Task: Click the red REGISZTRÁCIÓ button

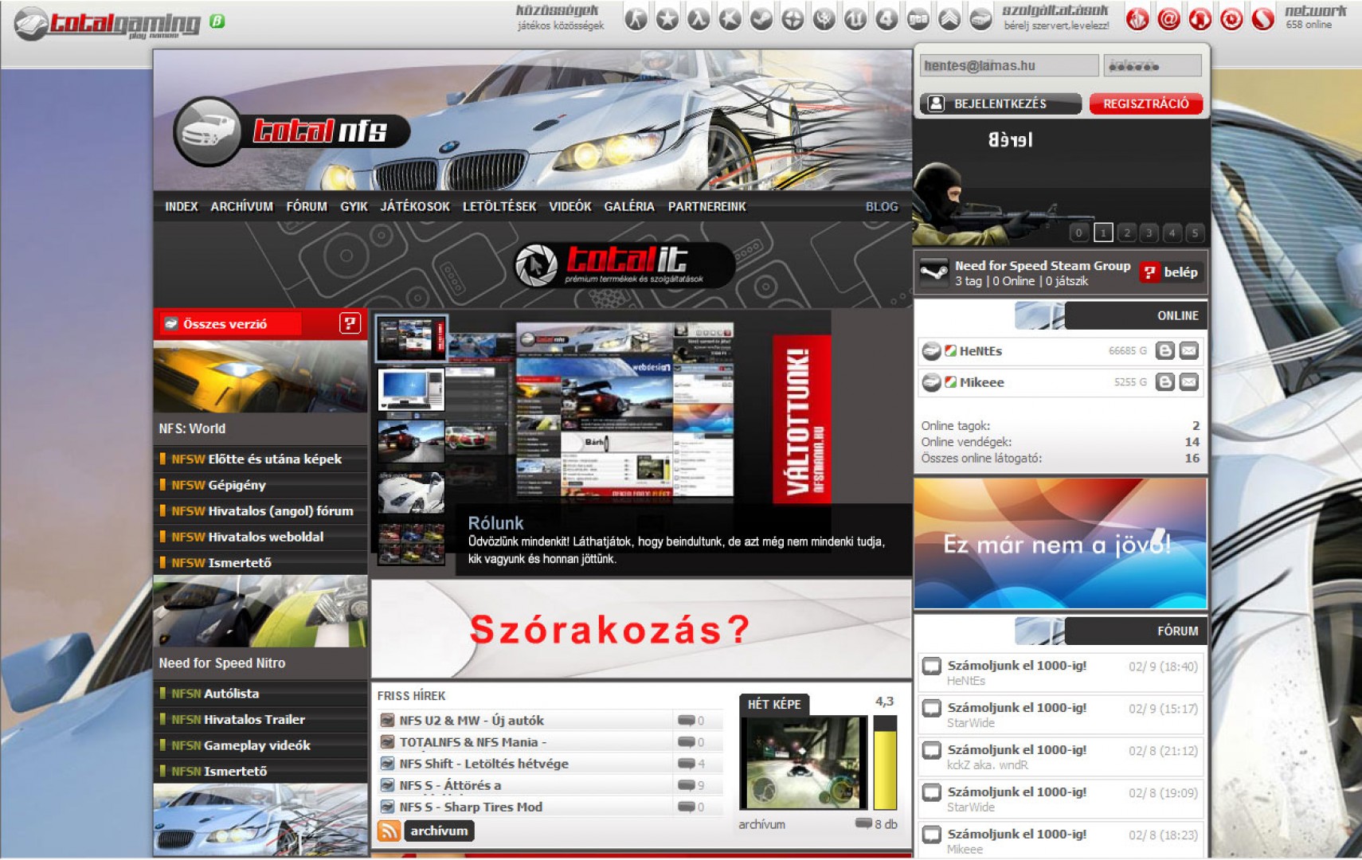Action: coord(1146,104)
